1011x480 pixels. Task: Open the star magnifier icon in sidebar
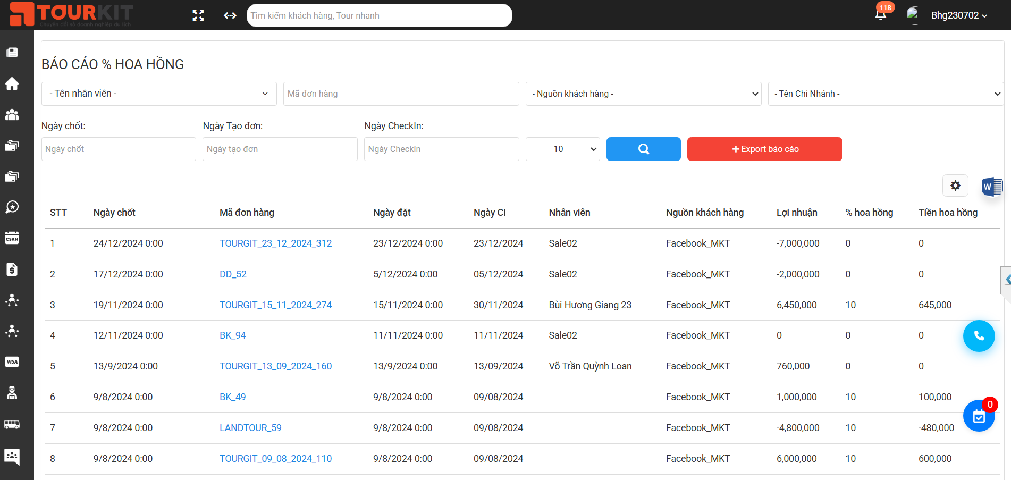click(12, 207)
